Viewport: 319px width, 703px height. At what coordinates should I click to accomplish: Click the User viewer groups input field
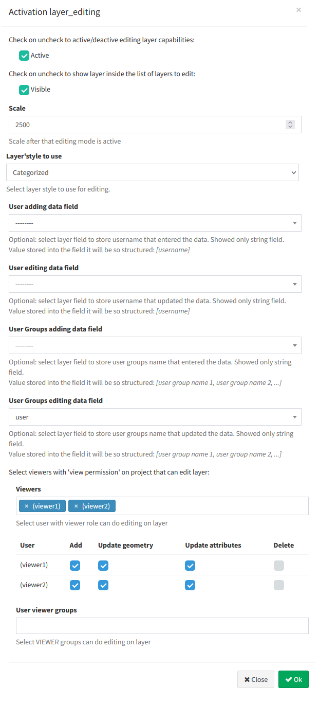tap(162, 626)
